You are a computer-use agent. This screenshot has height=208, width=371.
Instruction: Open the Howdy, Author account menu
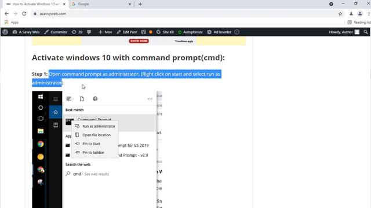pos(344,32)
